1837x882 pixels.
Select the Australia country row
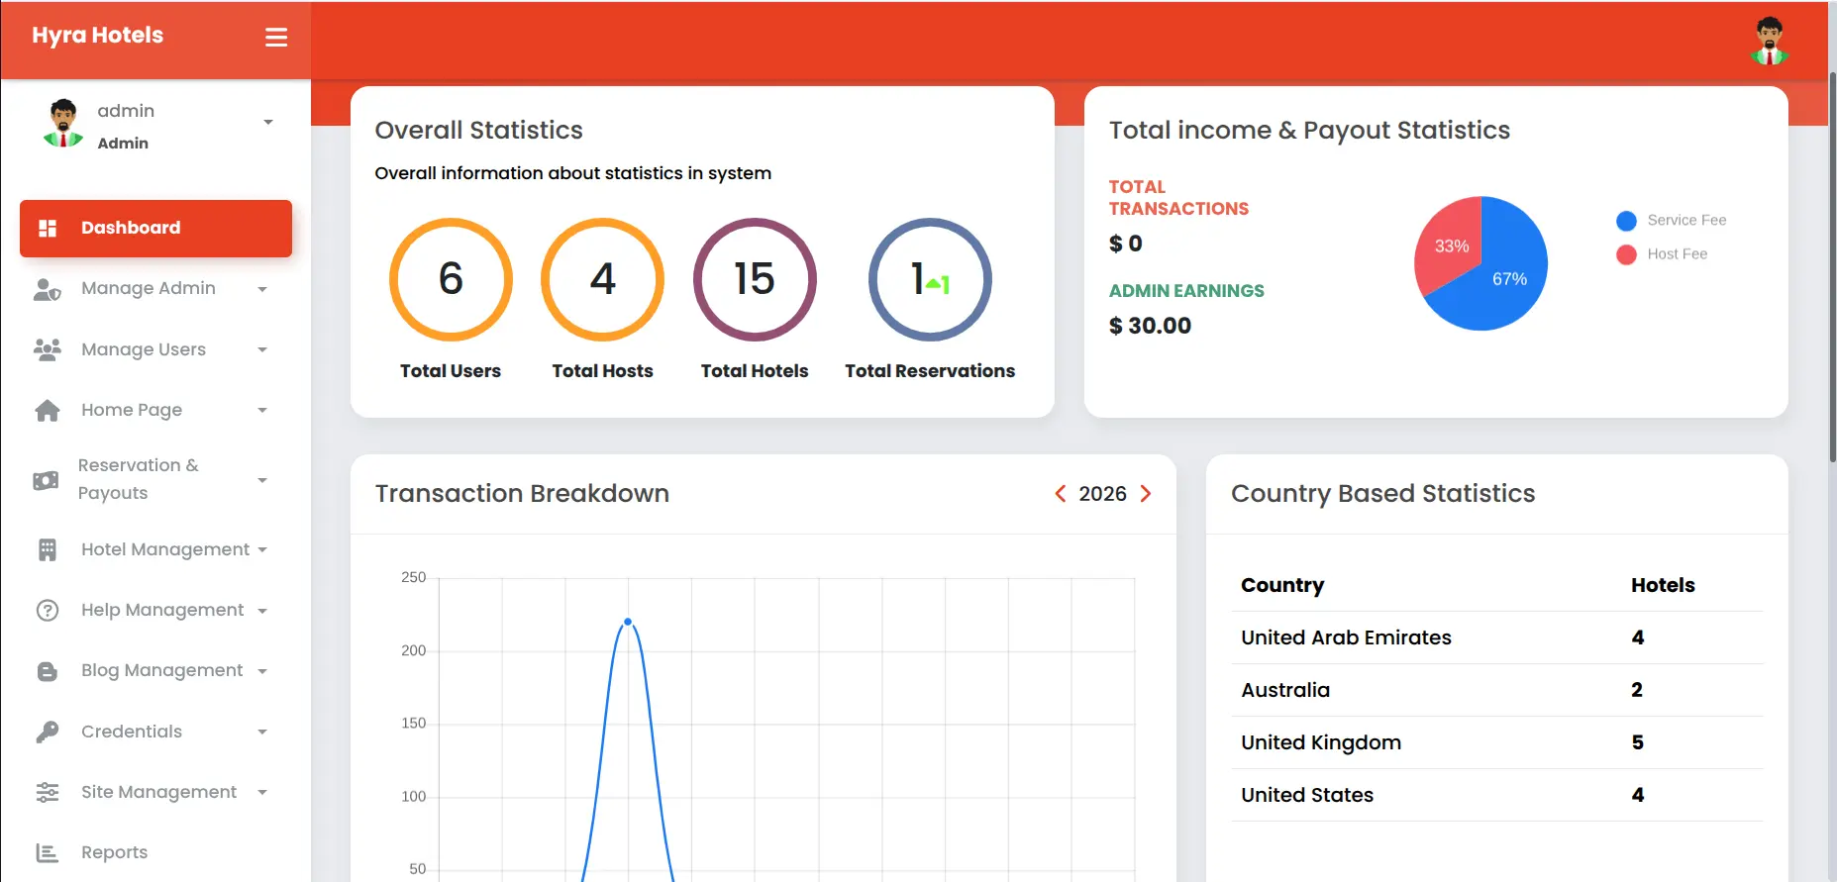[x=1497, y=690]
